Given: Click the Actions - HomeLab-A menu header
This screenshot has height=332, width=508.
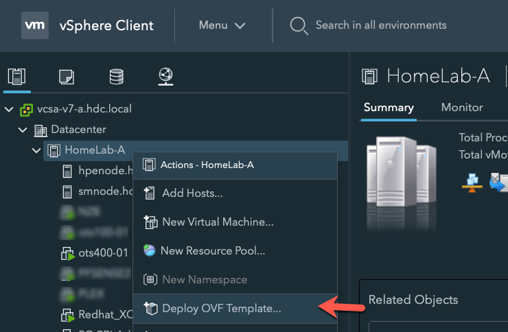Looking at the screenshot, I should coord(235,165).
